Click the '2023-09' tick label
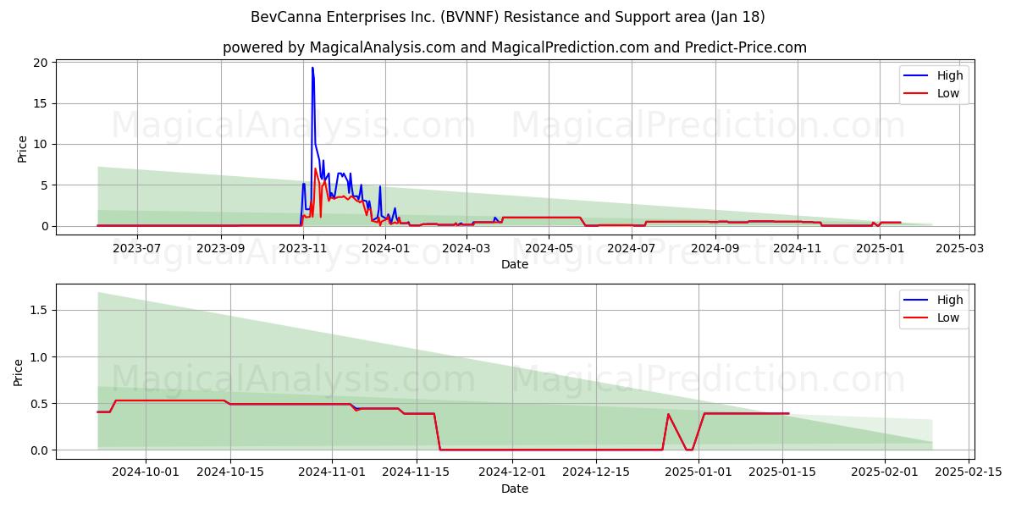The width and height of the screenshot is (1016, 508). click(x=221, y=248)
